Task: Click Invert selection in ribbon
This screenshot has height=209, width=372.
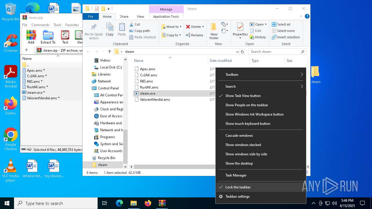Action: [286, 37]
